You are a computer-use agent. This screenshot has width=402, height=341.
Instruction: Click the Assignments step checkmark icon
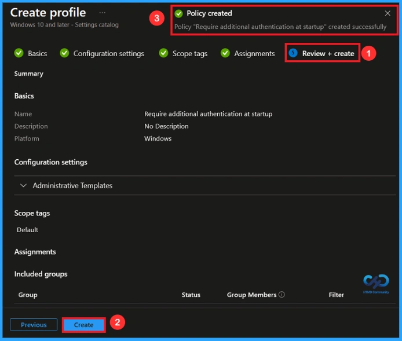(225, 53)
